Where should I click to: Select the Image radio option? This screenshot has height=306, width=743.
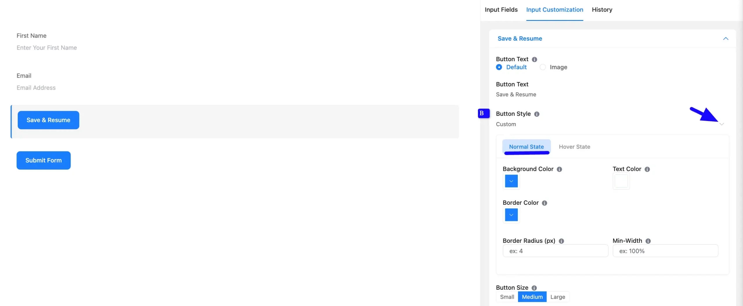click(542, 67)
